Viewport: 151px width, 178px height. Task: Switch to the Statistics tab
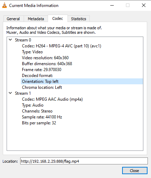(79, 19)
